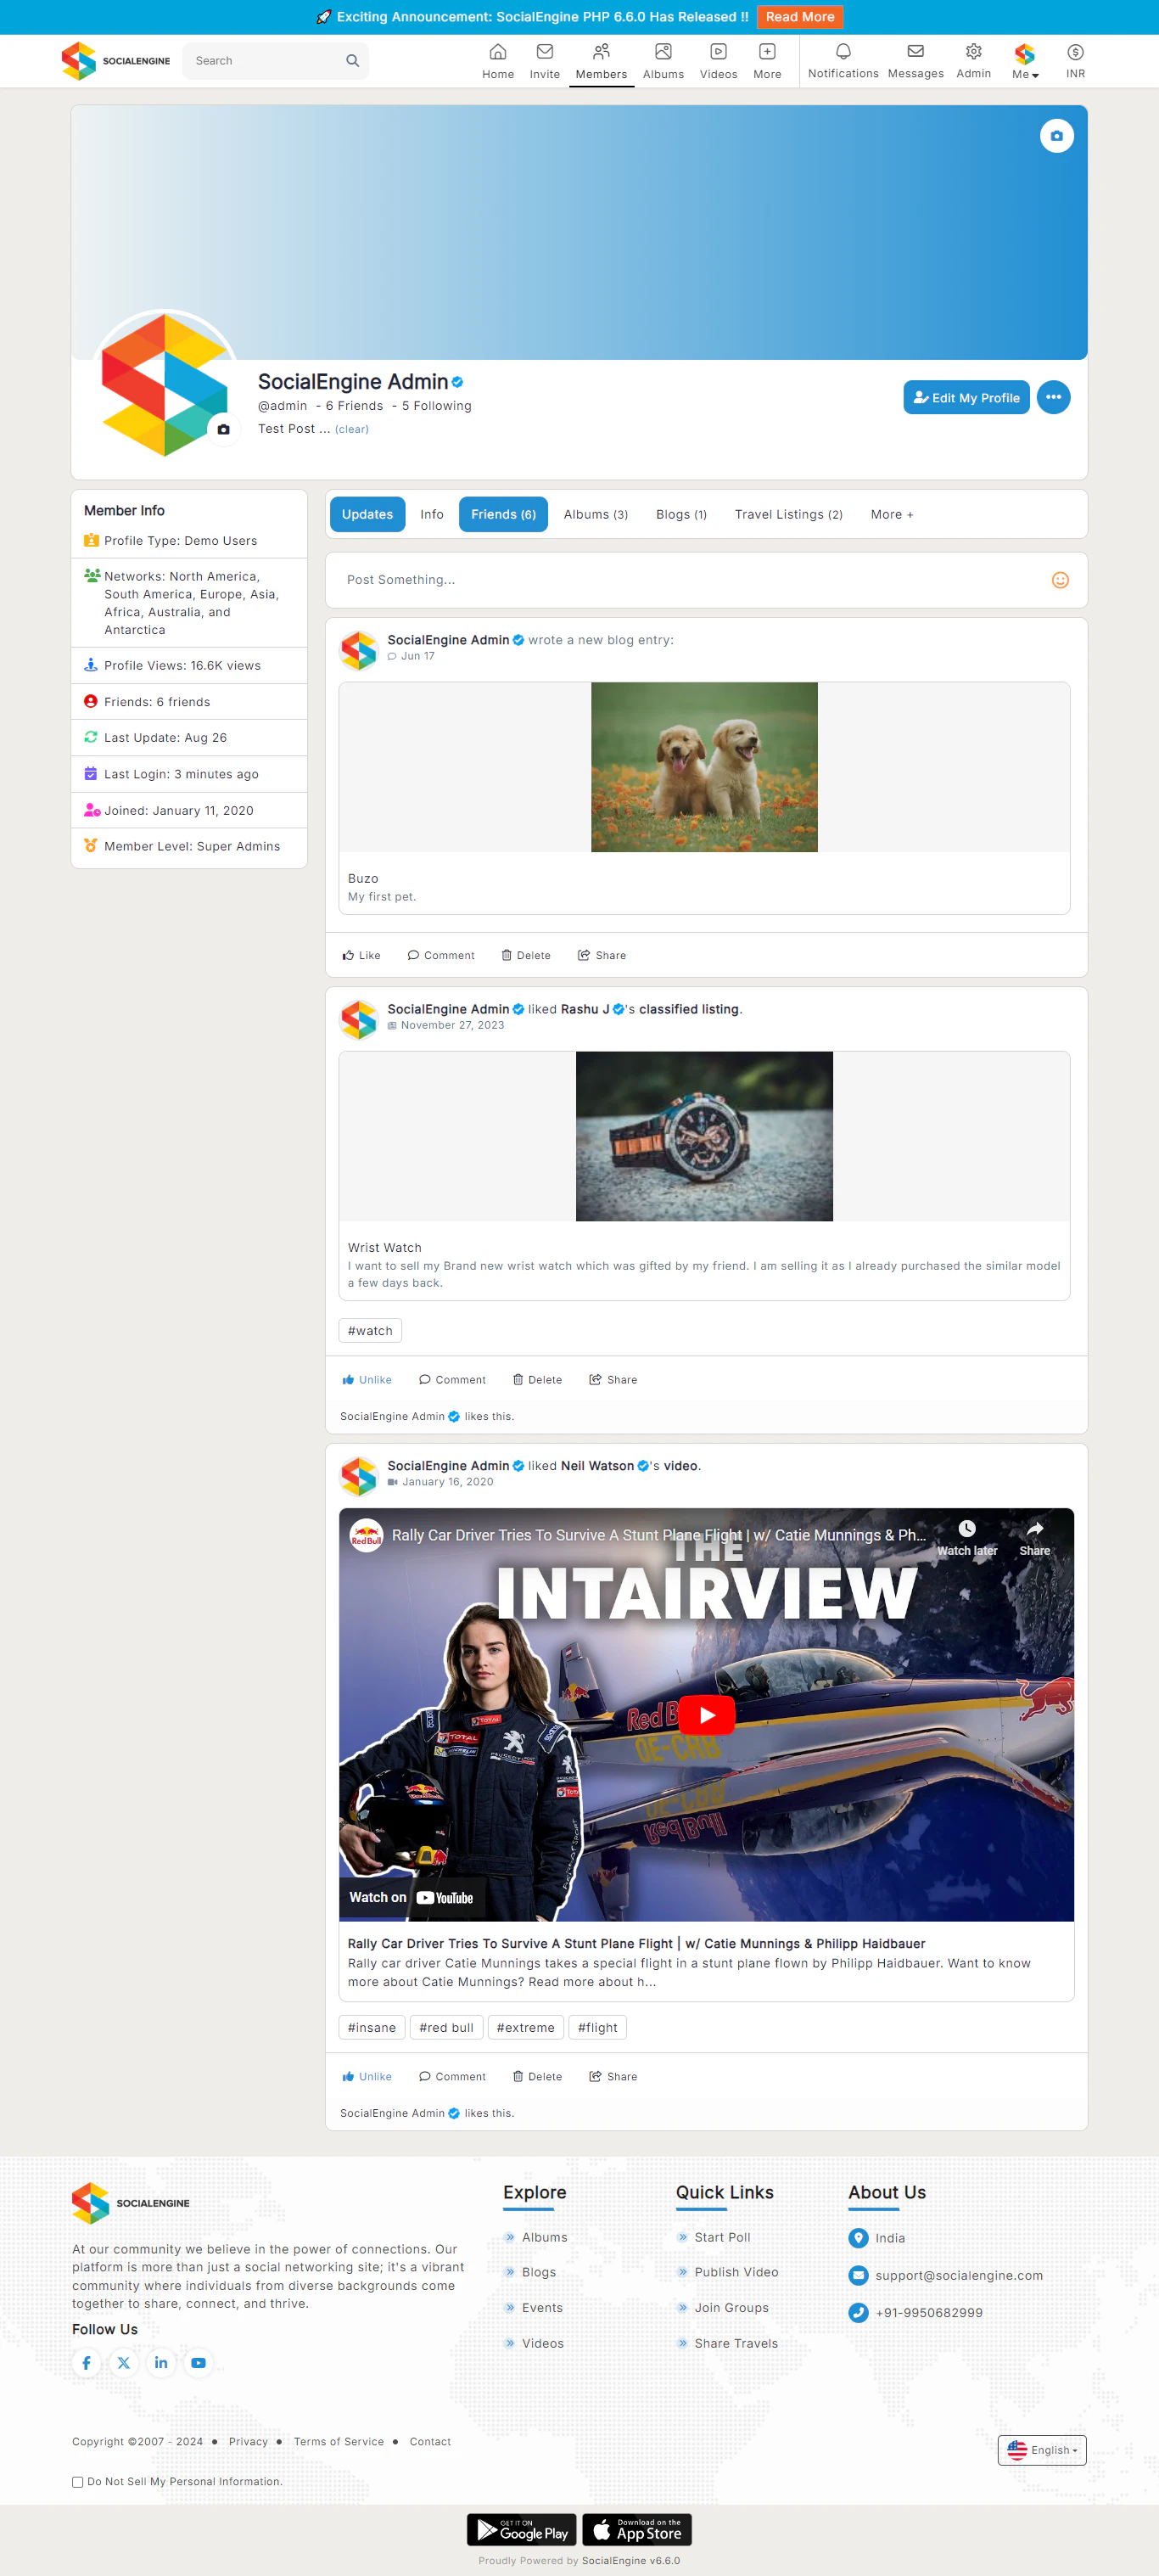Comment on the Buzo blog post
The image size is (1159, 2576).
[x=441, y=955]
